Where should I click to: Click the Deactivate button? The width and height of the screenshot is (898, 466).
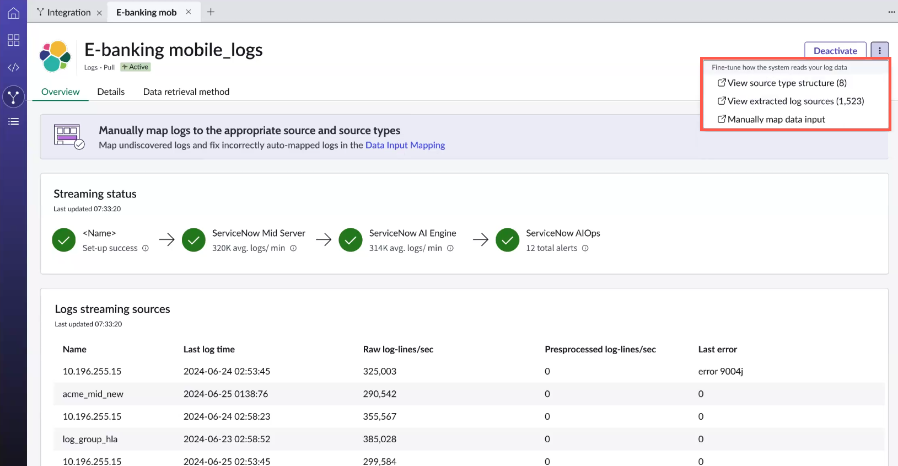pyautogui.click(x=835, y=51)
